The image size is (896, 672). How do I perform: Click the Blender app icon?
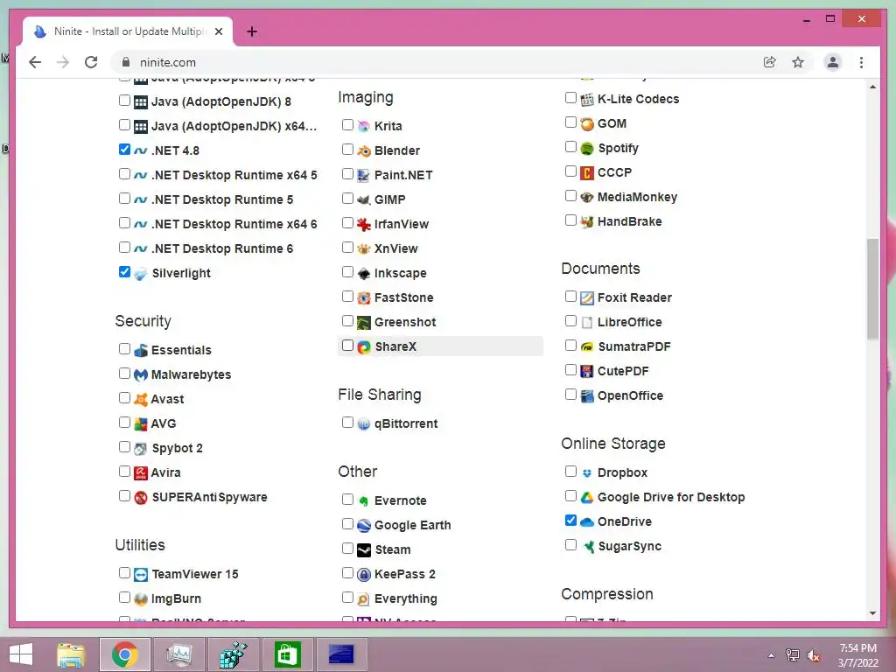(363, 150)
